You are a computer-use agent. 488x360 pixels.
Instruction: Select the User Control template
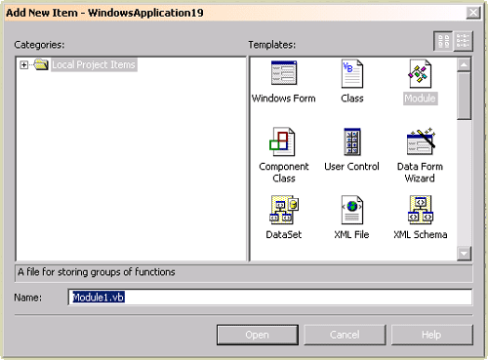tap(352, 141)
